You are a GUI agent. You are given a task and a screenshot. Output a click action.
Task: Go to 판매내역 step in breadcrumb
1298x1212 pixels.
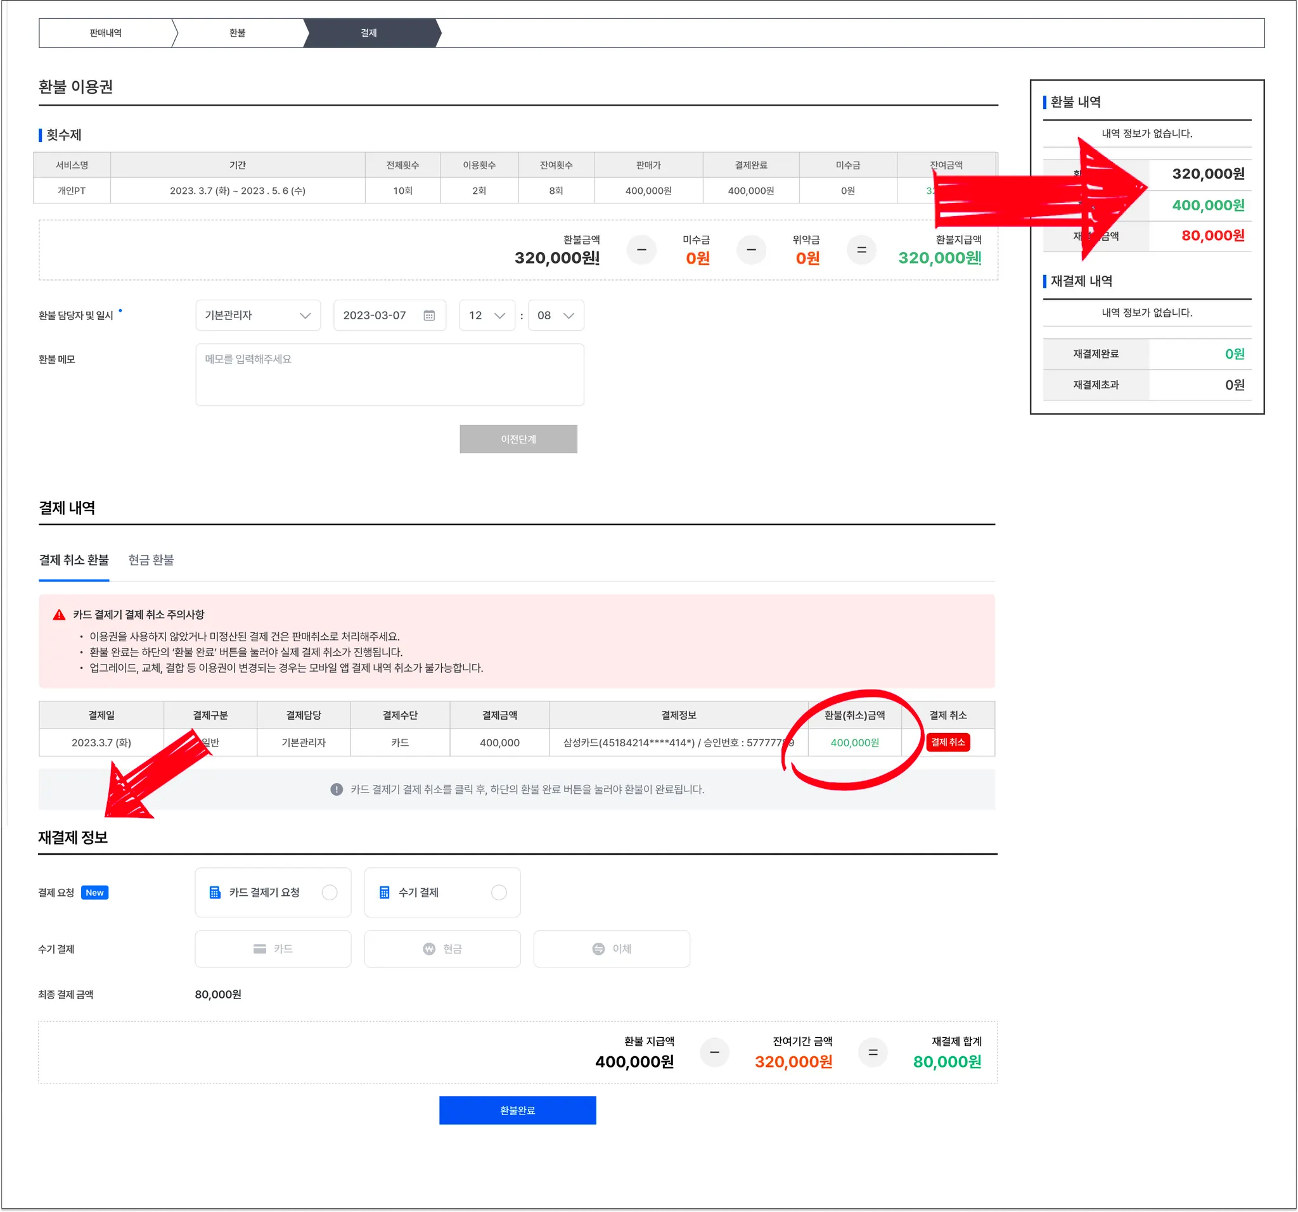click(106, 33)
